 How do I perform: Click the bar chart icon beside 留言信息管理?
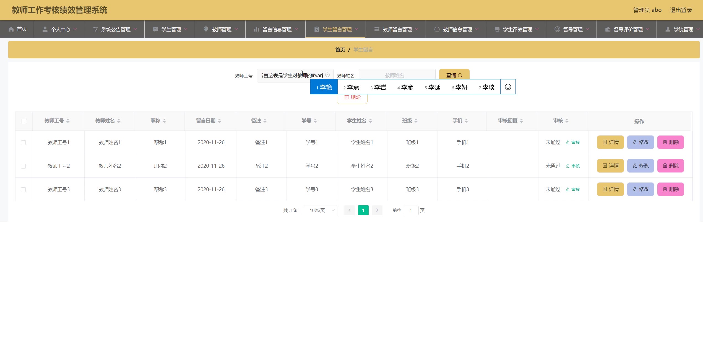click(x=256, y=29)
